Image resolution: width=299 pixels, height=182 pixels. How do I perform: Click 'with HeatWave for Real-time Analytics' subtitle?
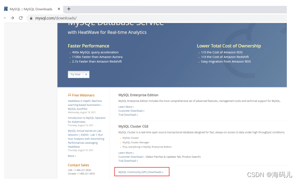107,32
